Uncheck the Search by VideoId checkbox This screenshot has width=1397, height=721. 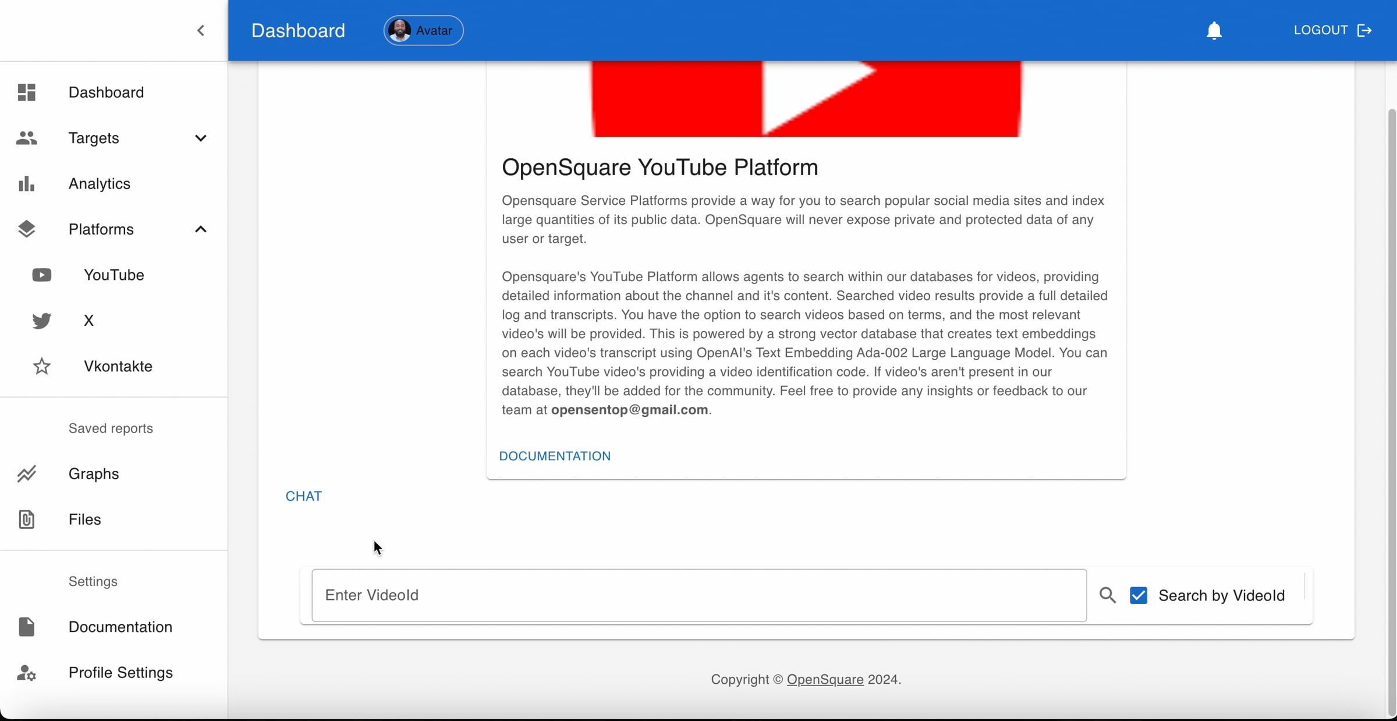point(1139,595)
